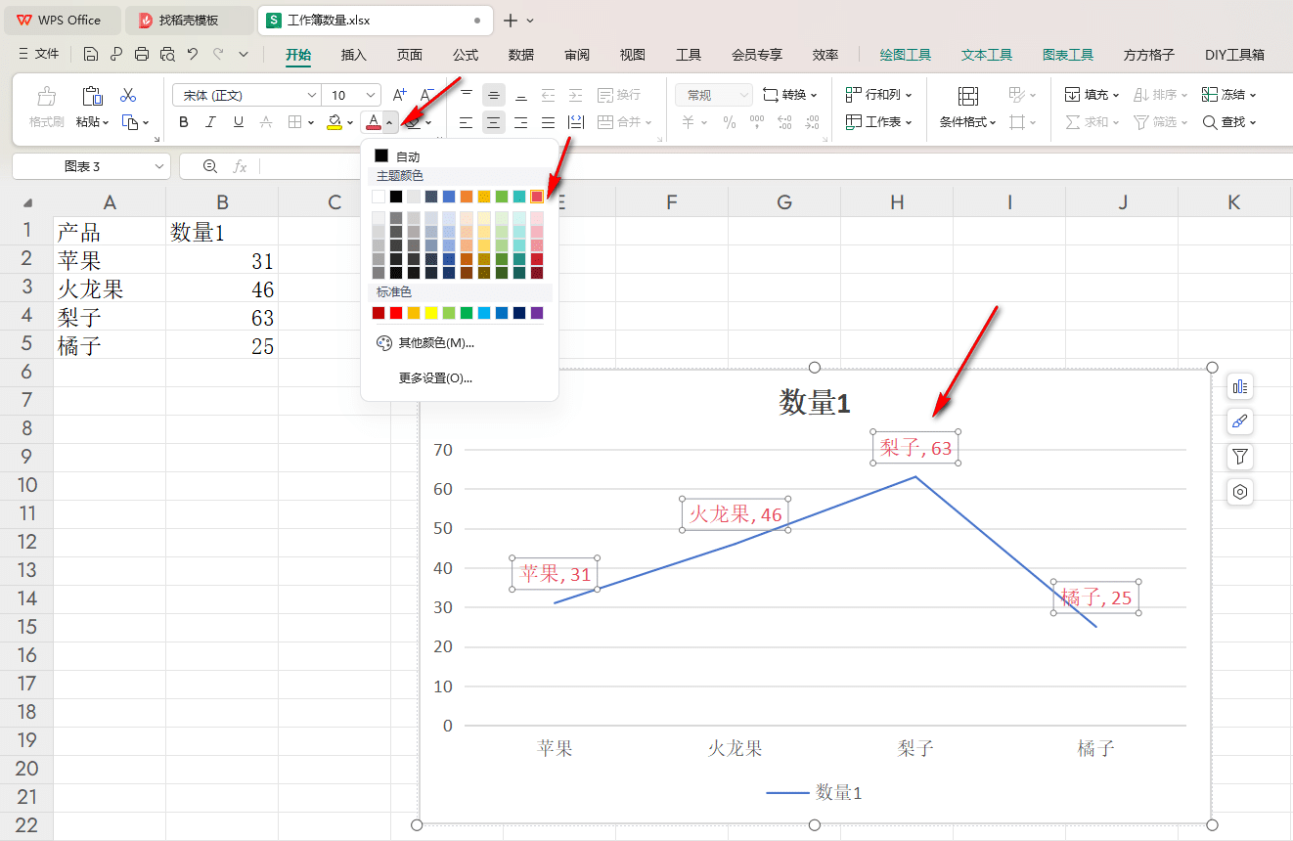Click the Save icon in quick access bar

[90, 55]
